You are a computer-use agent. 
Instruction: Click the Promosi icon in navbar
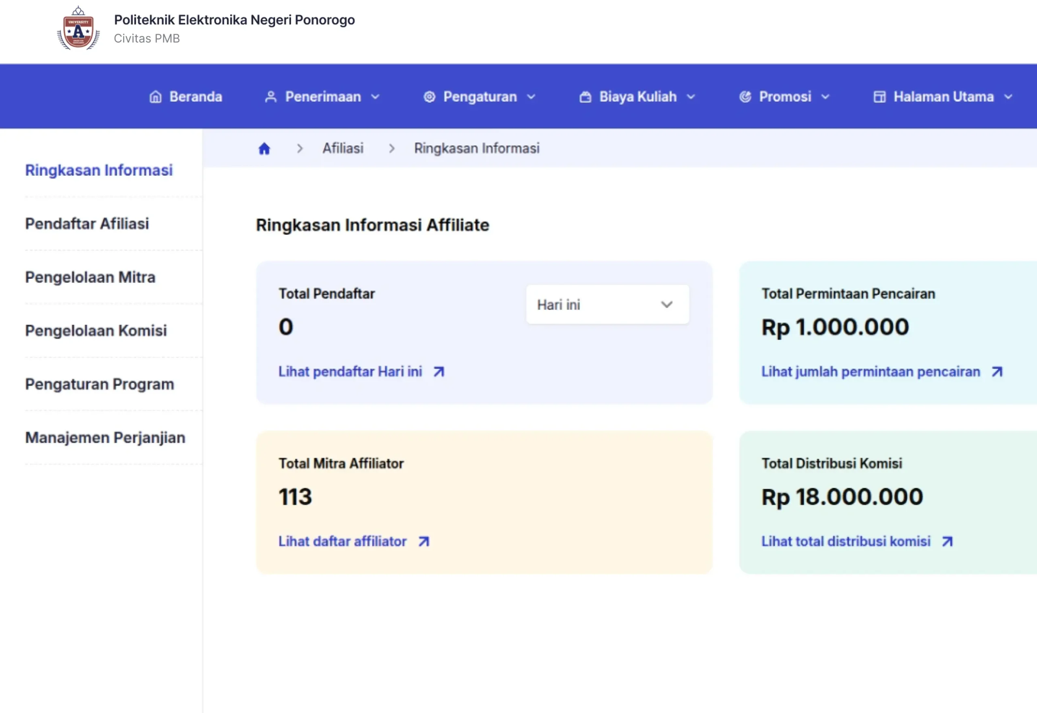pos(745,97)
